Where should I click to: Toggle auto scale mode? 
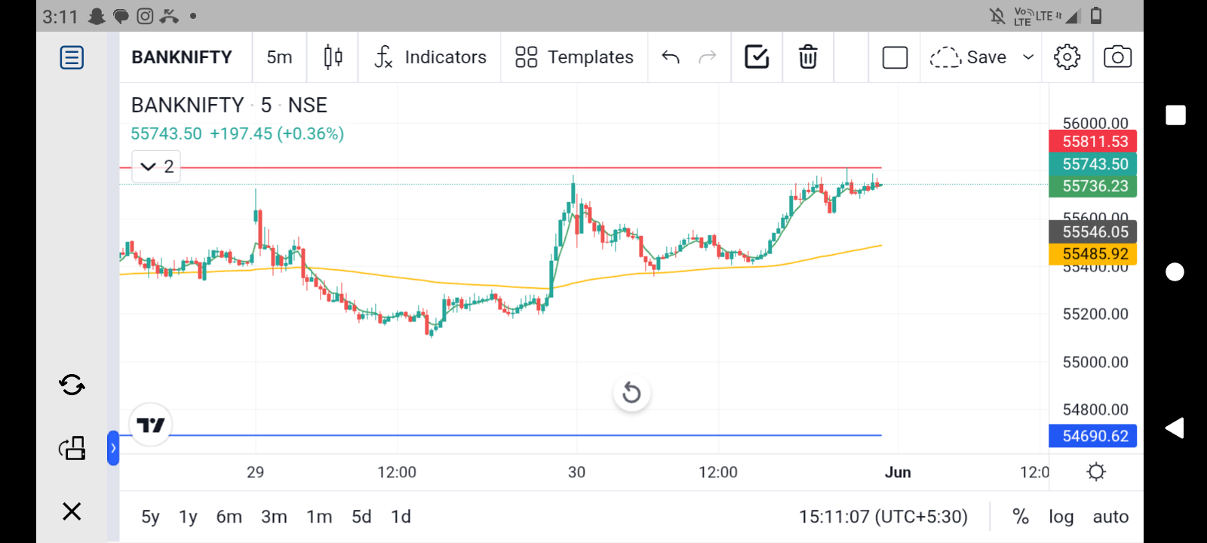[1110, 517]
